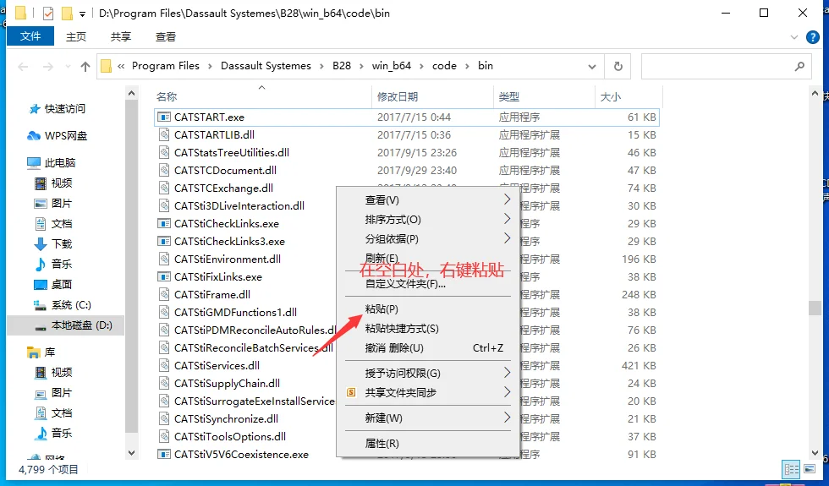Screen dimensions: 829x486
Task: Click 图片 folder icon under 此电脑
Action: [41, 204]
